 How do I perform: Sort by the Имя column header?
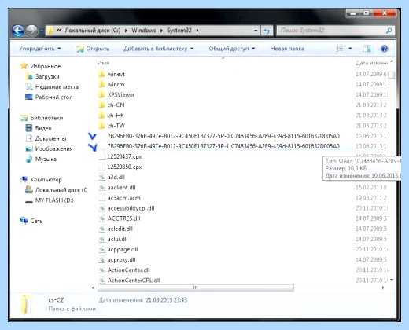103,63
